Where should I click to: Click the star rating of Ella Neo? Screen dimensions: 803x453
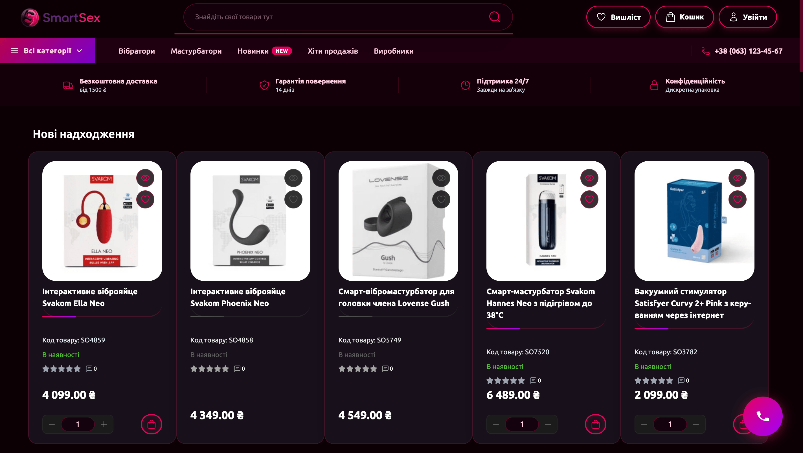click(62, 369)
